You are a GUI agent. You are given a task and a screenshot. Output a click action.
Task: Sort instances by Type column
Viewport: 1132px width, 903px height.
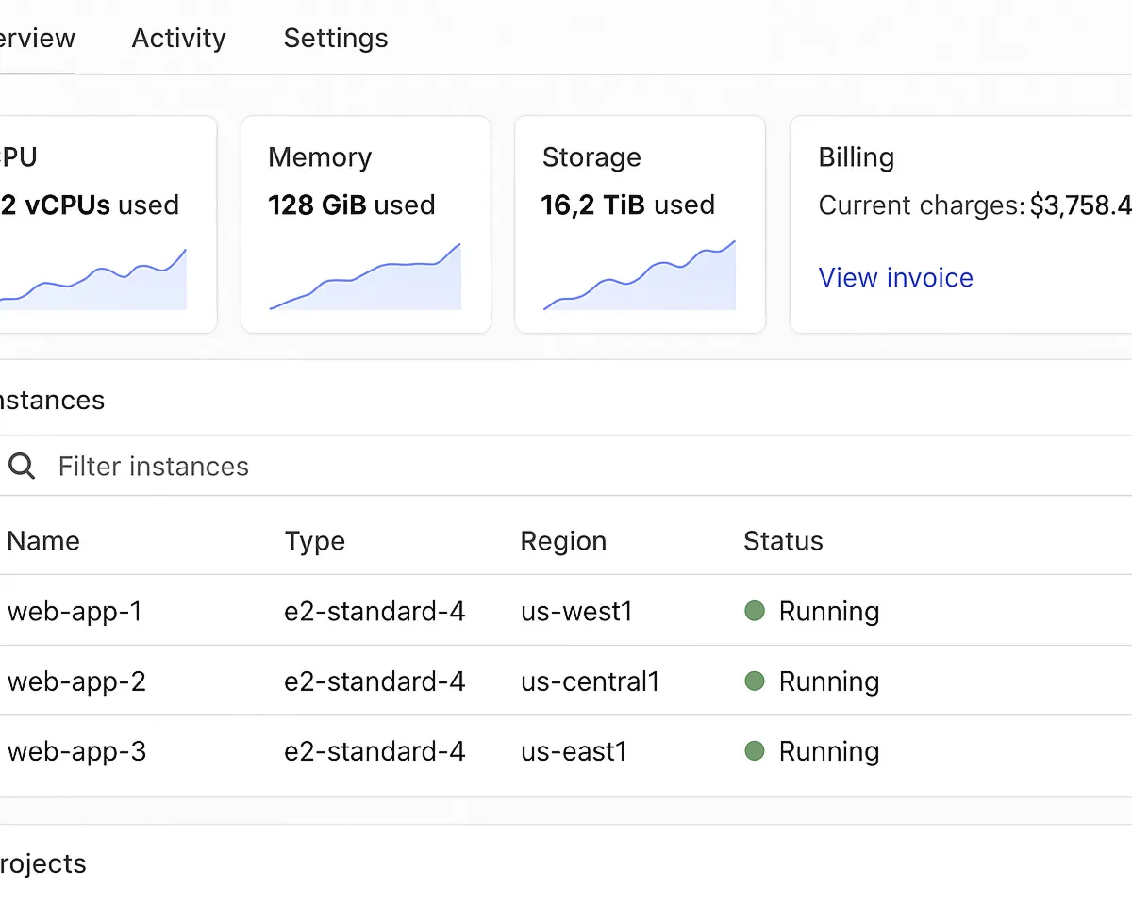coord(314,541)
